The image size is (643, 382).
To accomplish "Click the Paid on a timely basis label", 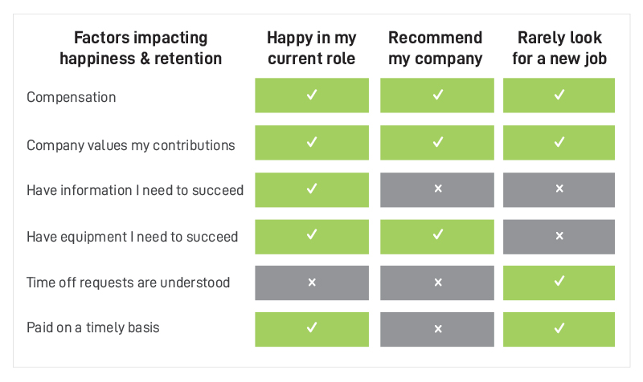I will click(93, 327).
